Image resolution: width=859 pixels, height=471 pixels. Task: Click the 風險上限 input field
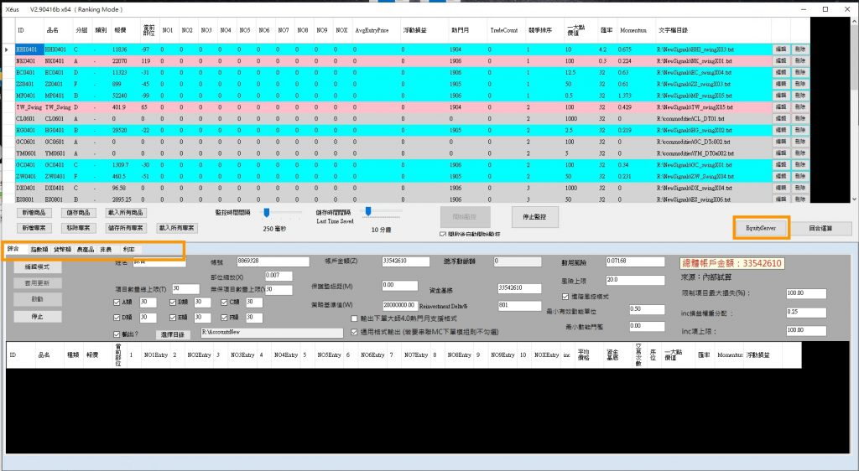(623, 279)
